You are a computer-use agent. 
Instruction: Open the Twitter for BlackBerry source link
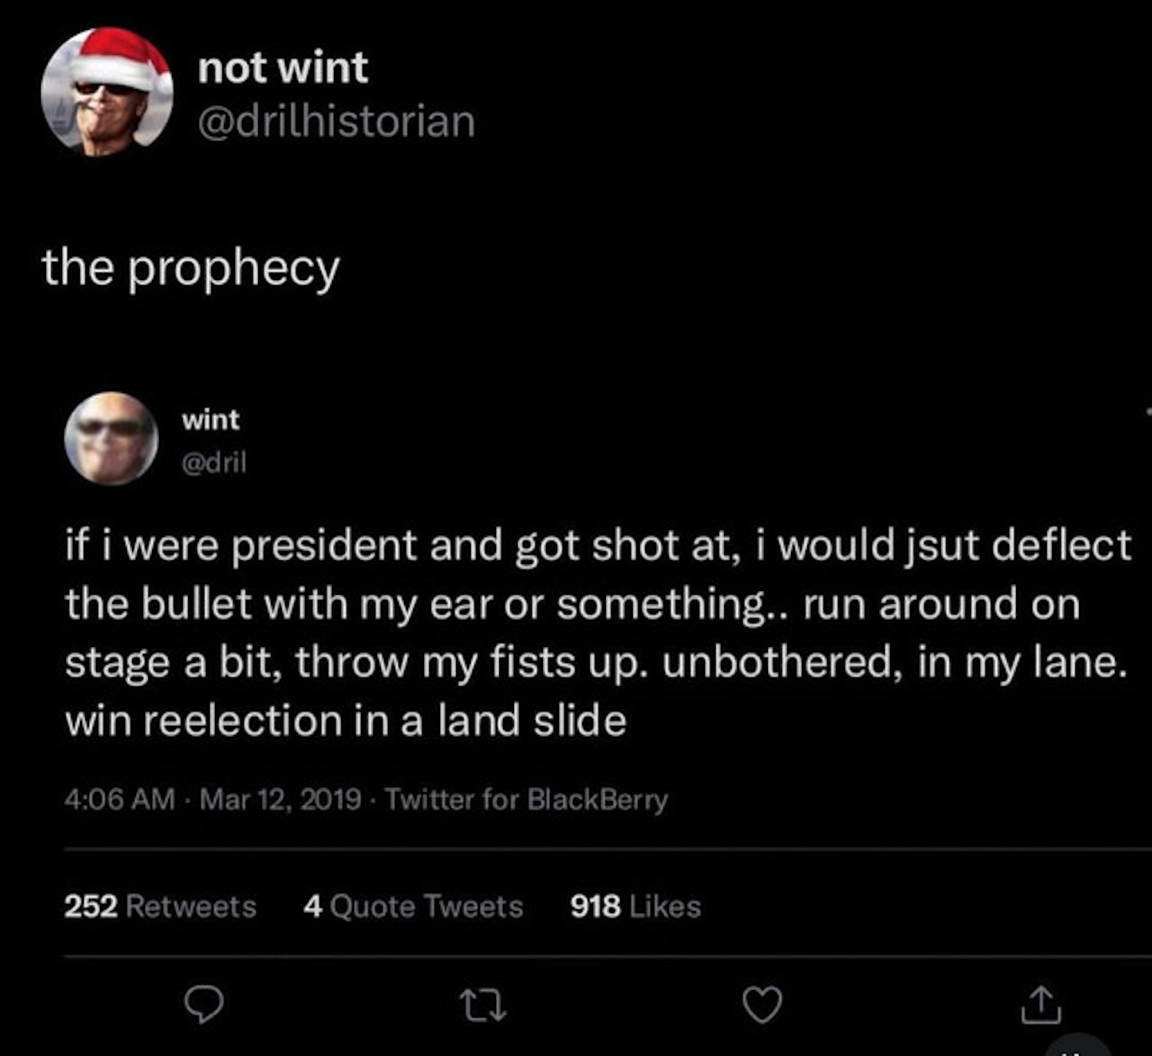(x=526, y=800)
